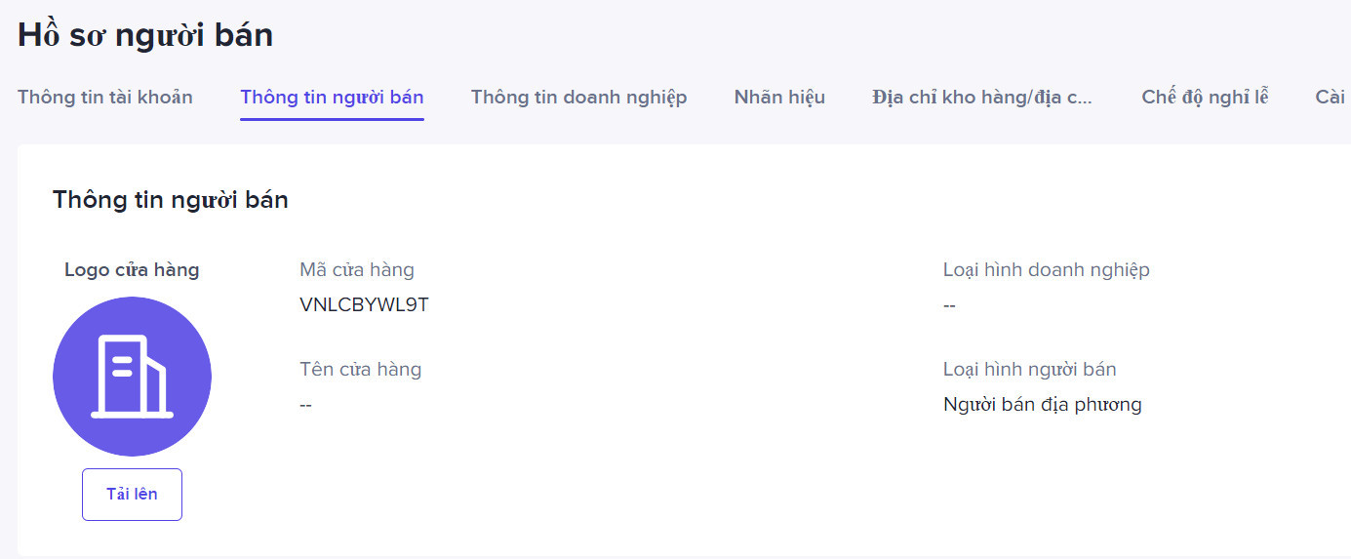Click the Loại hình người bán label
Screen dimensions: 1351x559
click(x=1030, y=370)
